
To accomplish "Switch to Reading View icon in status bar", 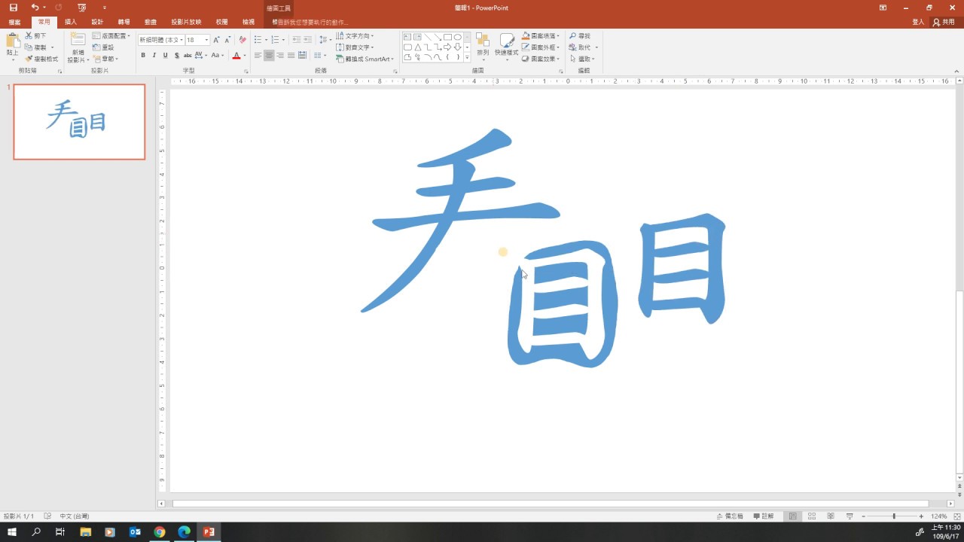I will pyautogui.click(x=831, y=516).
